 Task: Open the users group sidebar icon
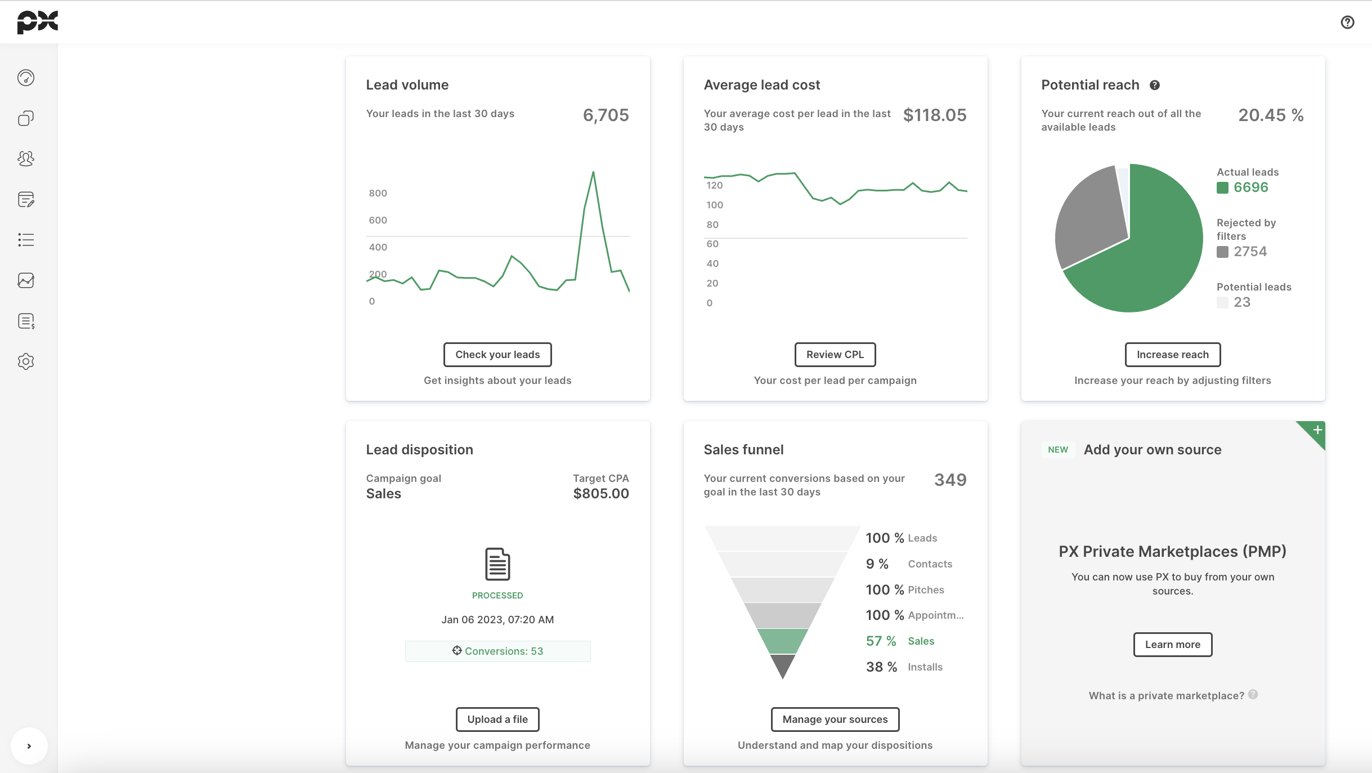coord(26,159)
